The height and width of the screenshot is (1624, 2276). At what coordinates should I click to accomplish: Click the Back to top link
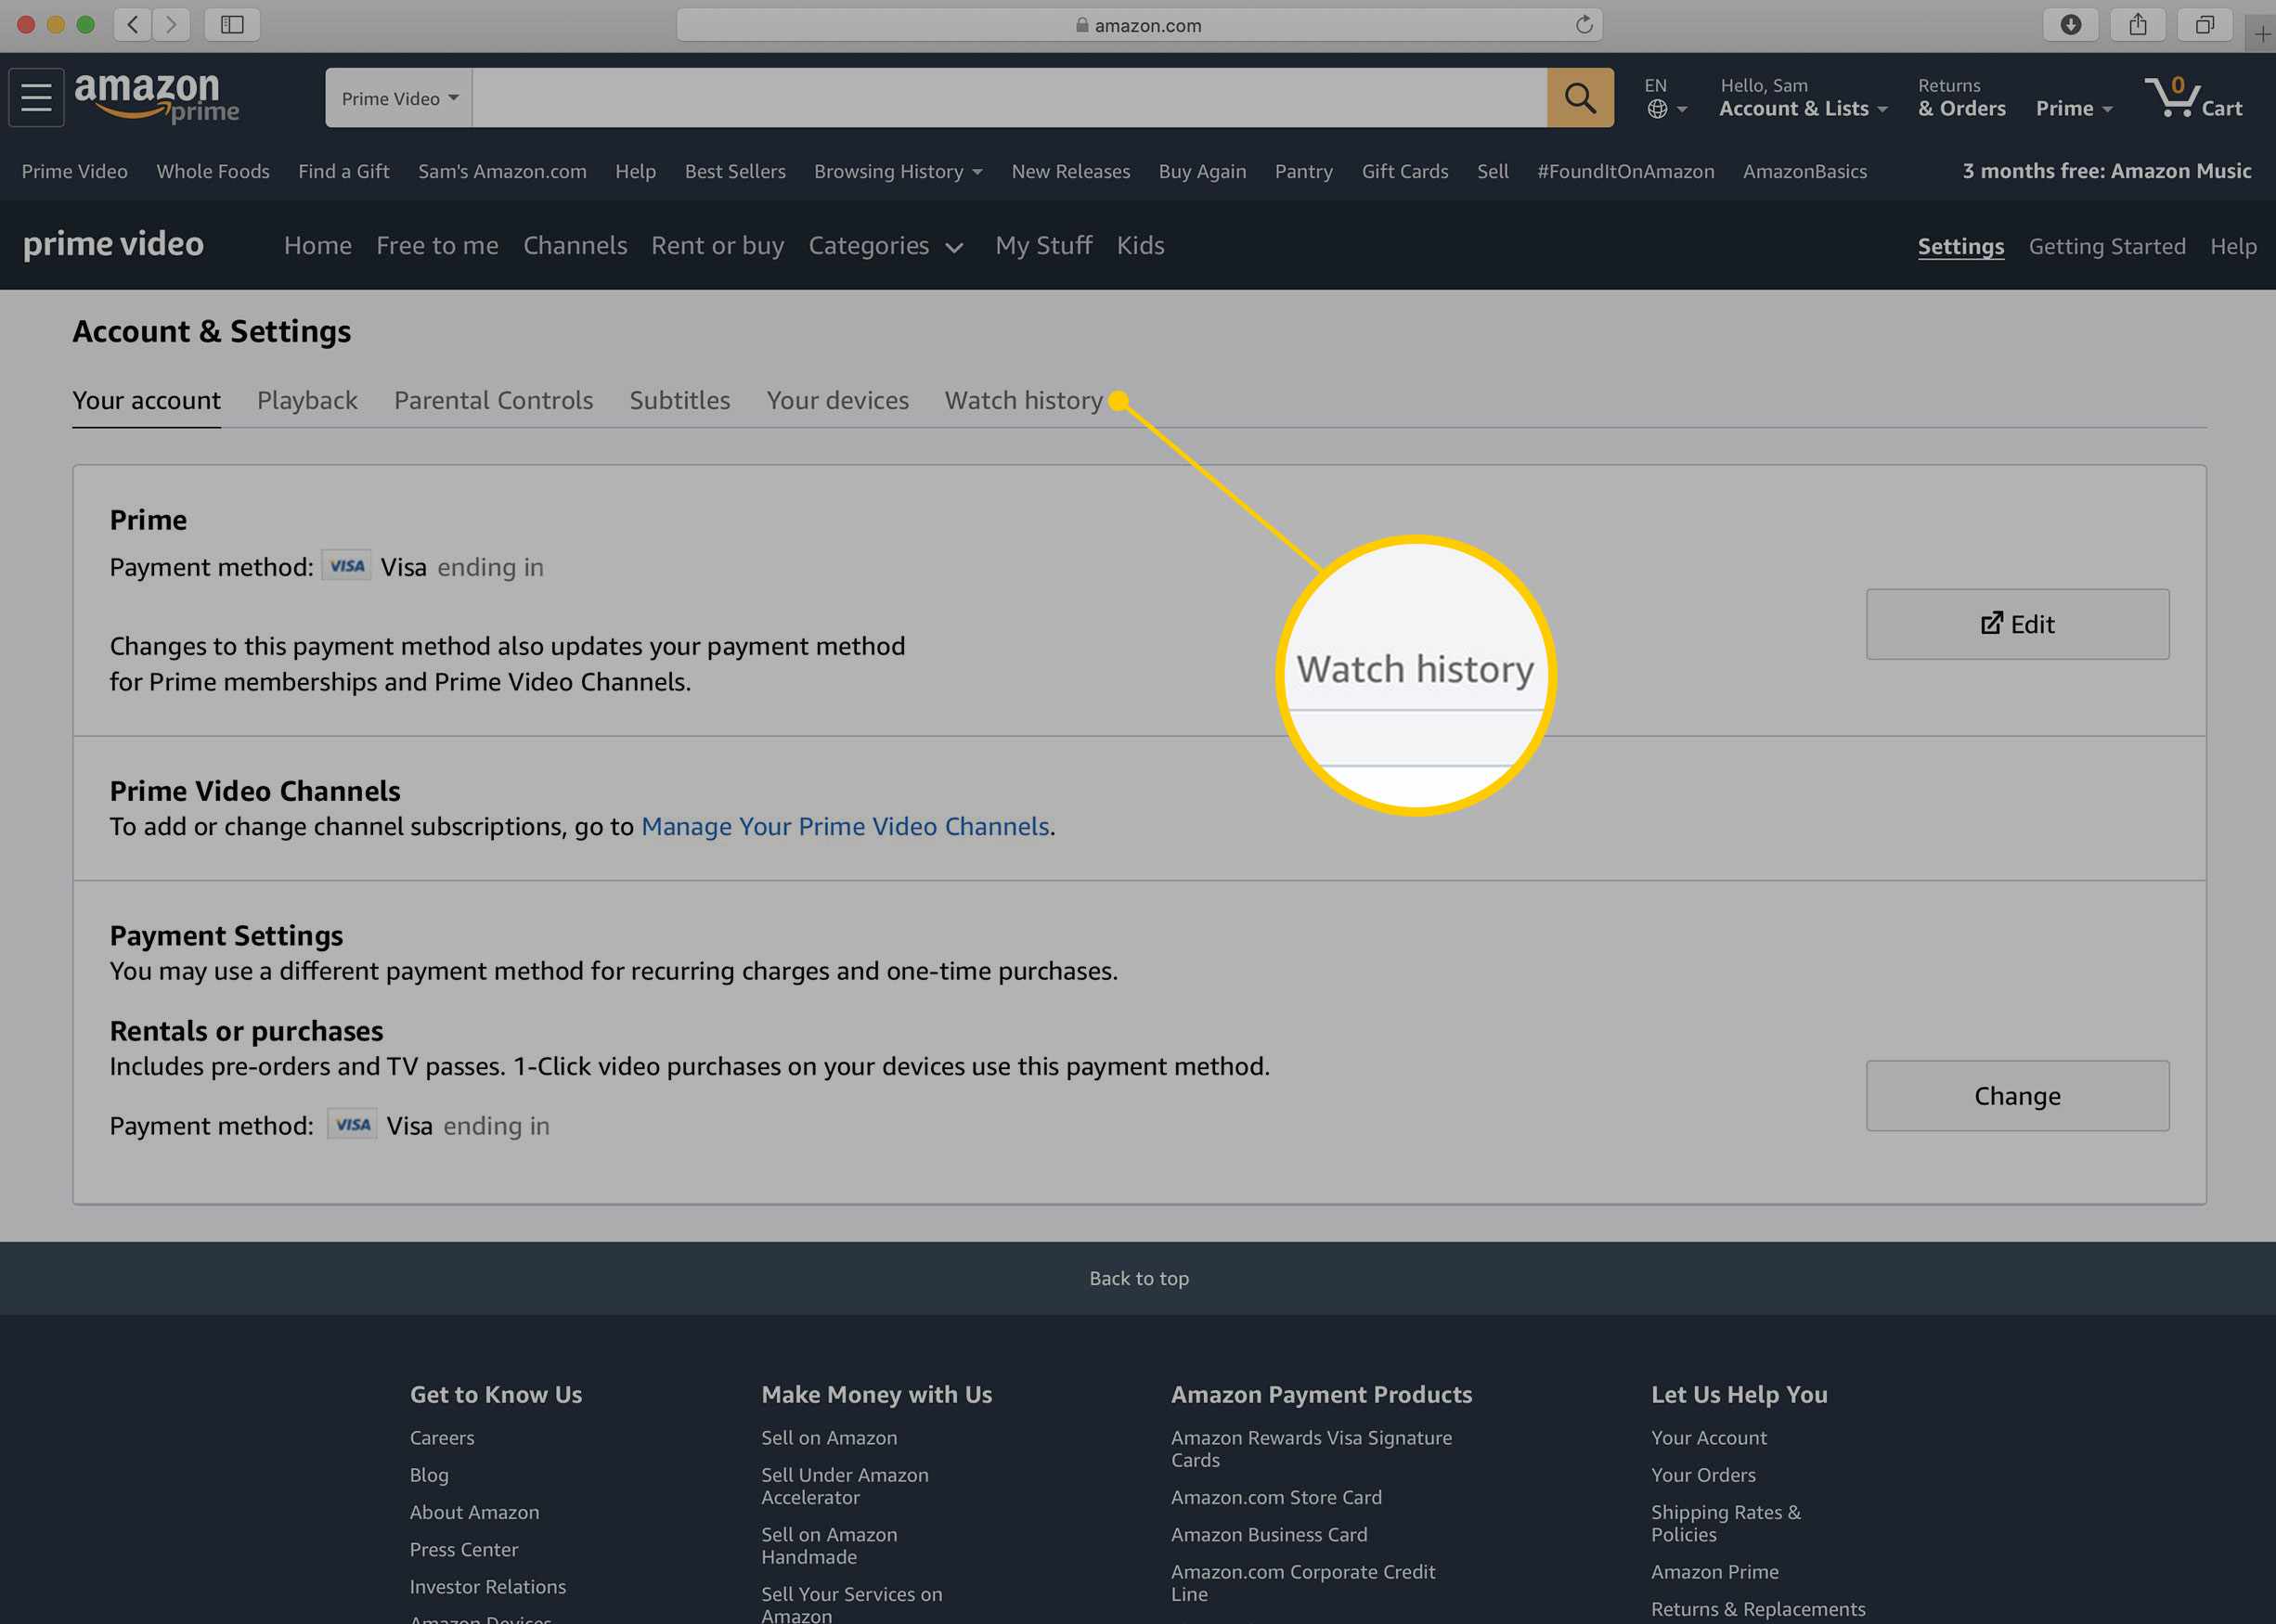1139,1278
